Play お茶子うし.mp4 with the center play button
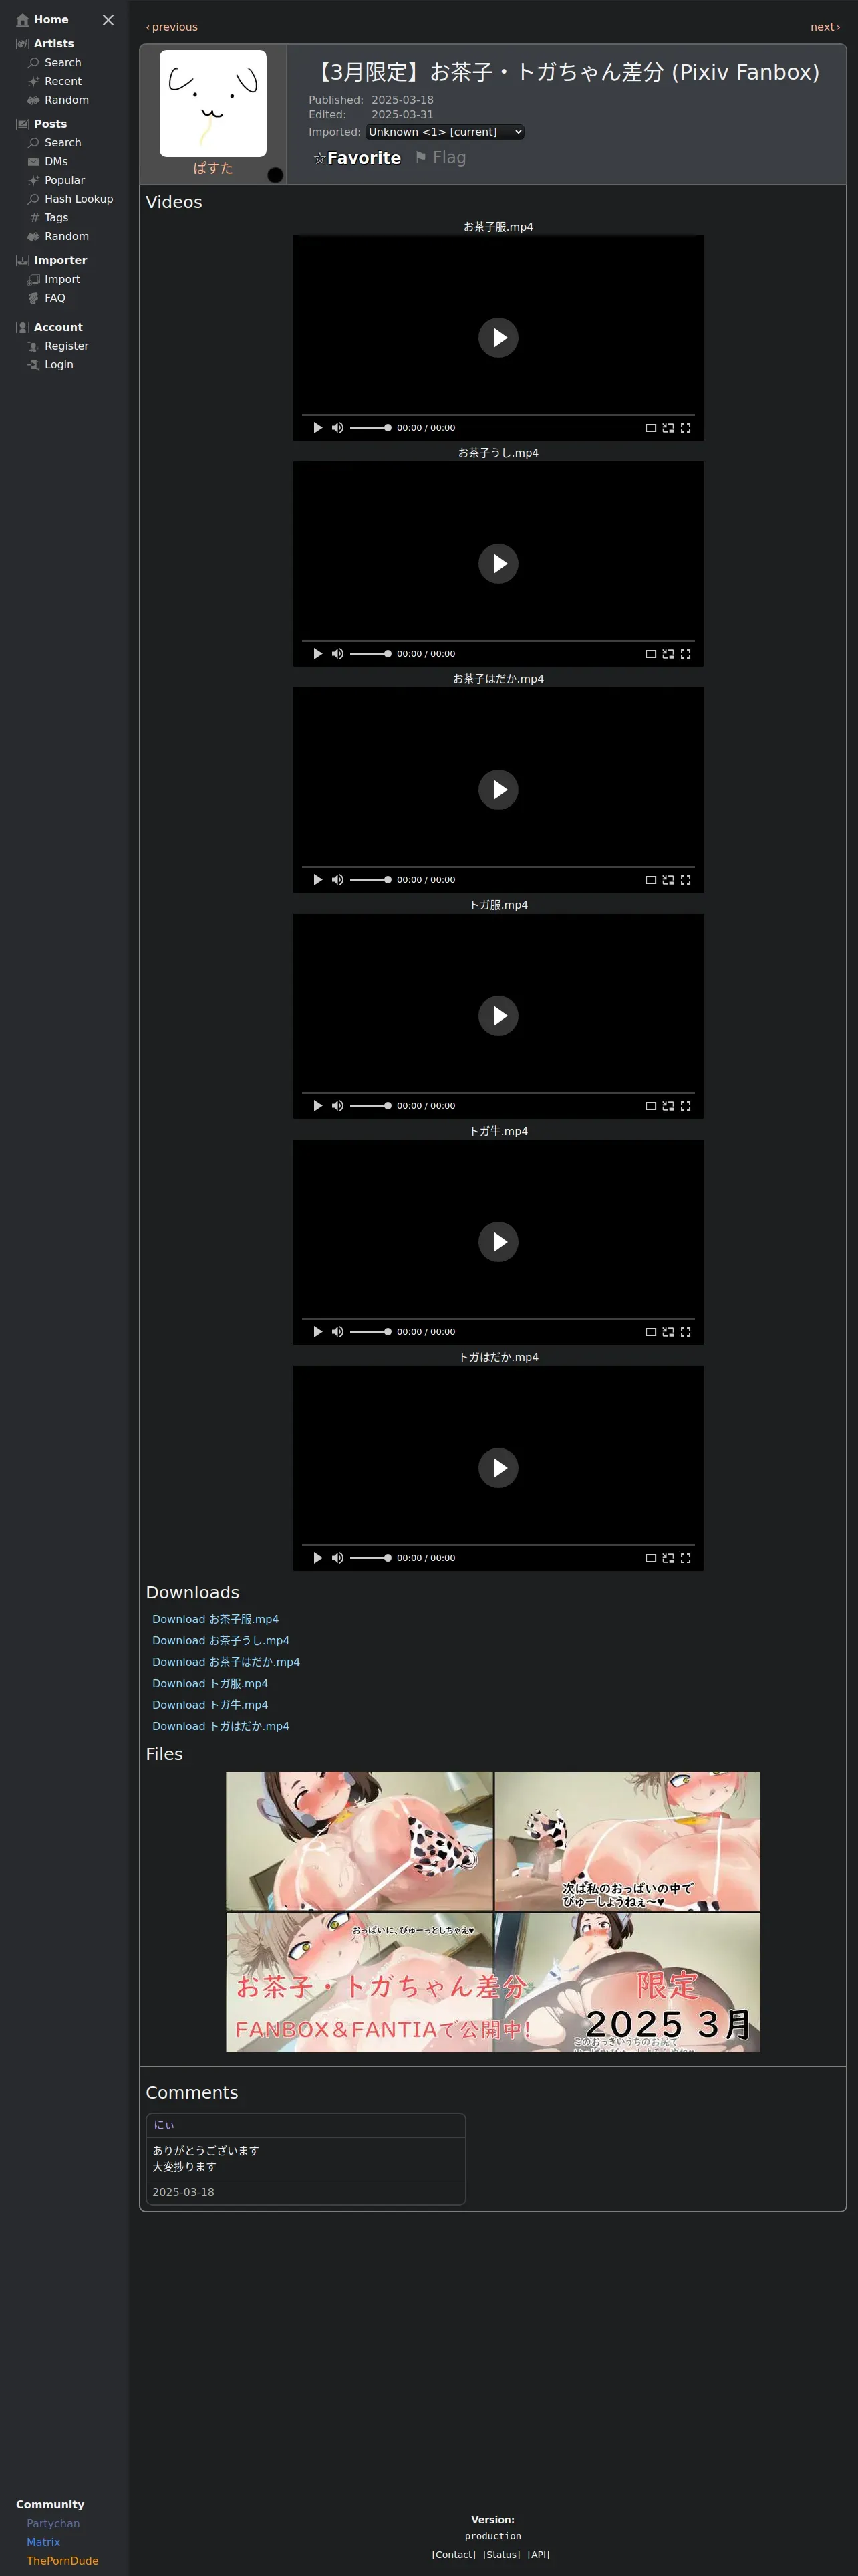This screenshot has height=2576, width=858. (498, 564)
